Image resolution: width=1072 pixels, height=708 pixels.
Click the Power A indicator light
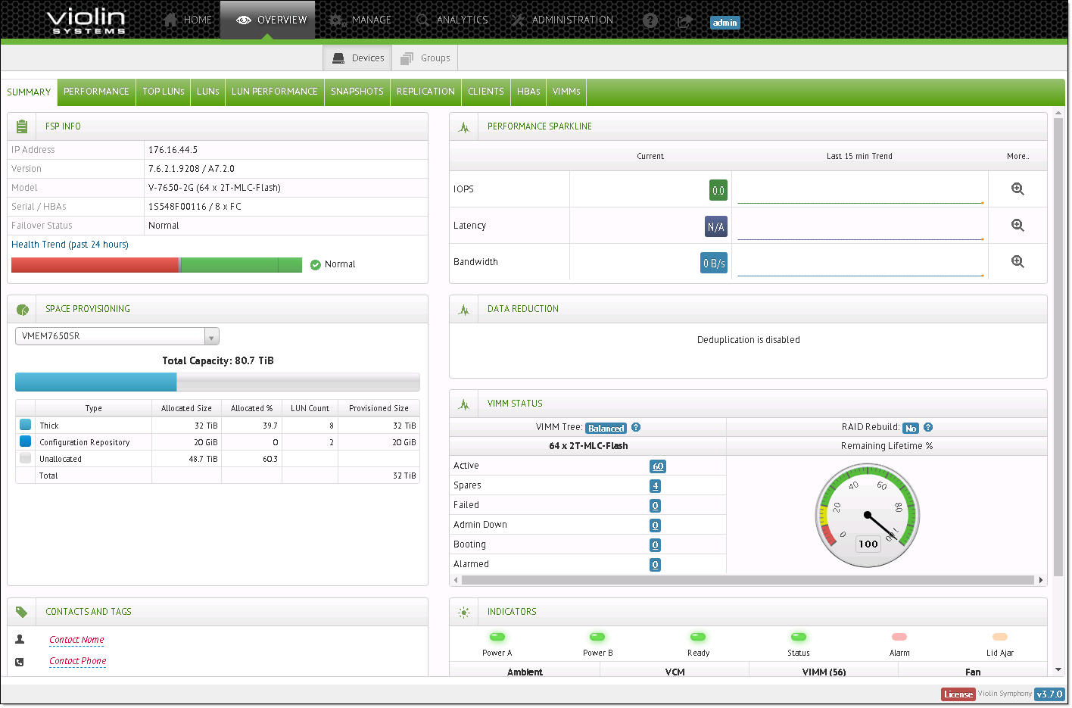pos(497,637)
